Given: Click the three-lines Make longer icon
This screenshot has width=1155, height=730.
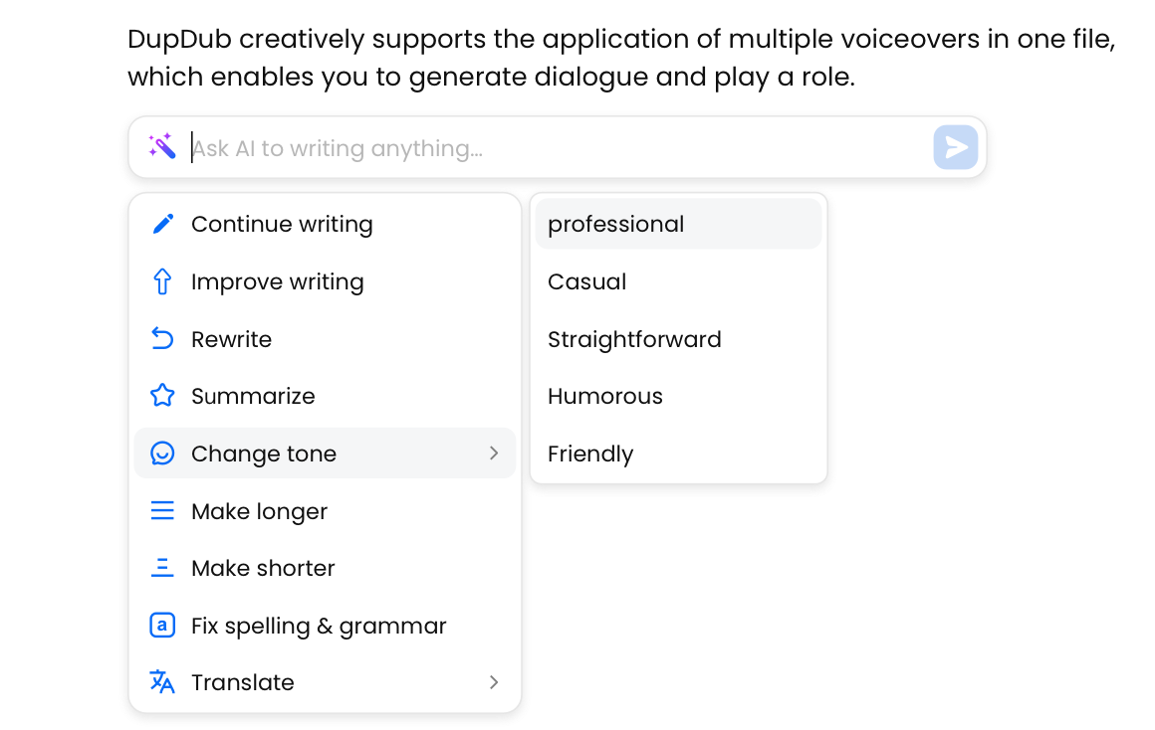Looking at the screenshot, I should click(162, 510).
